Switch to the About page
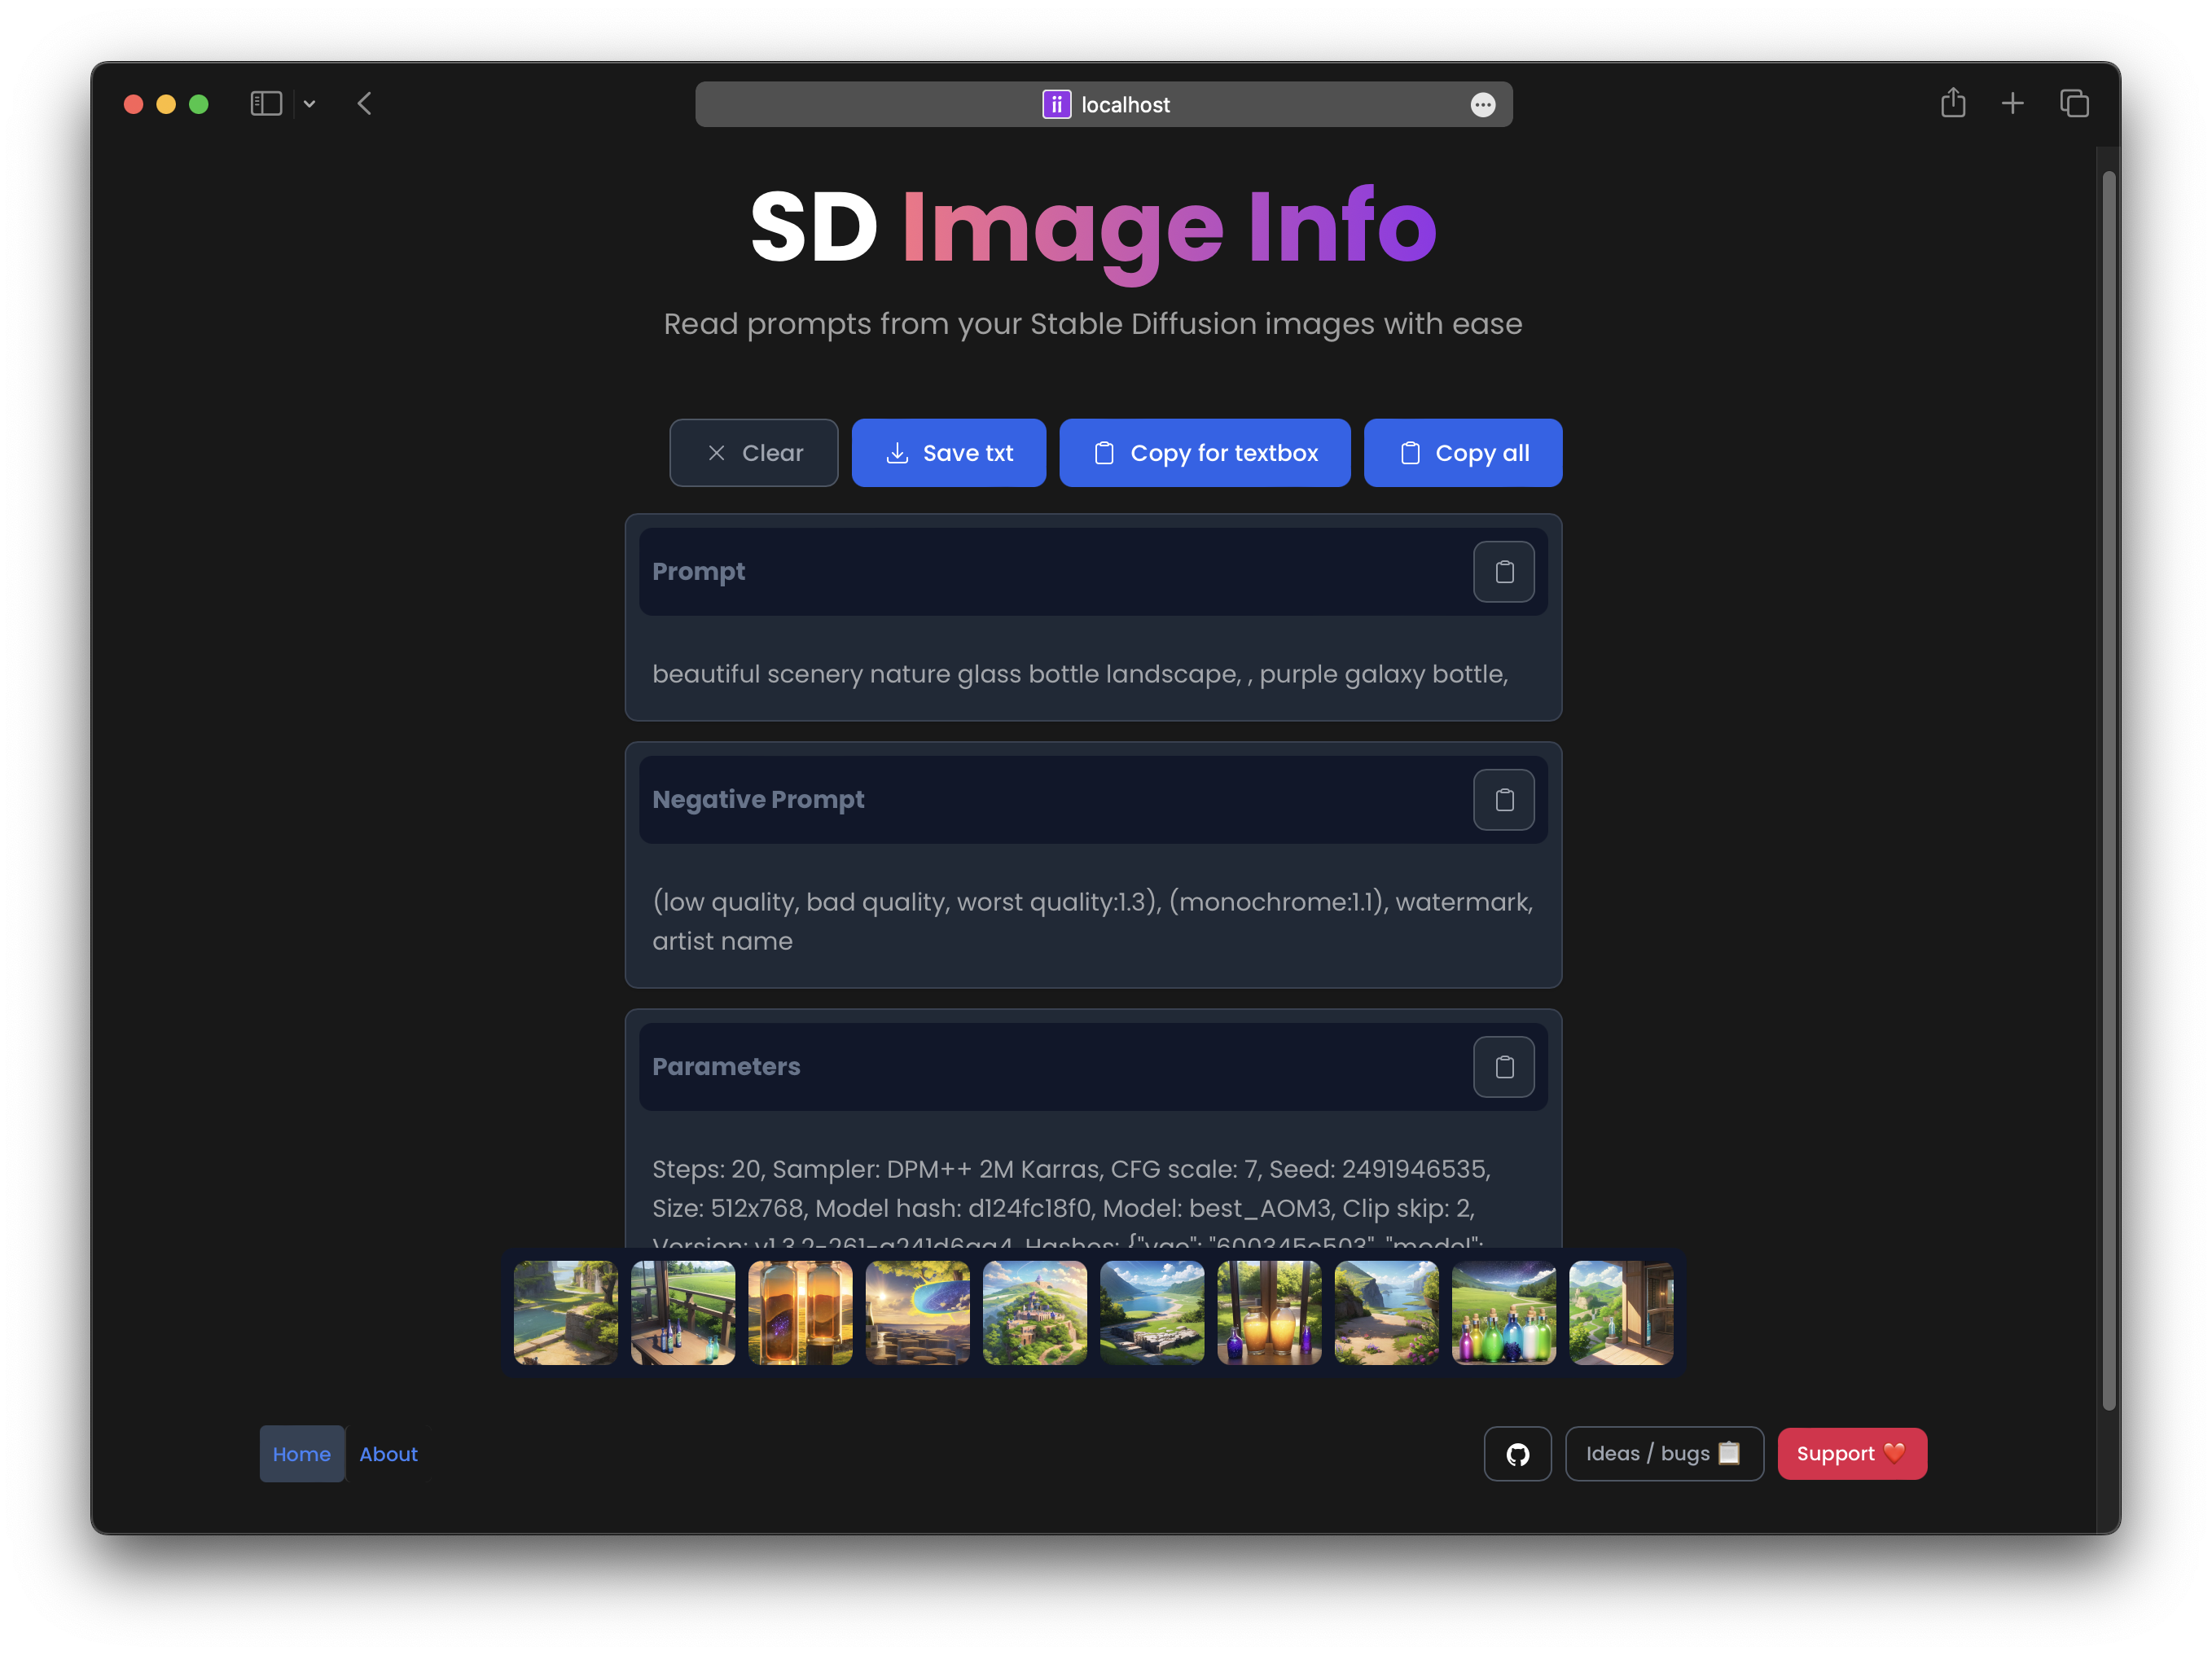The height and width of the screenshot is (1655, 2212). click(388, 1453)
